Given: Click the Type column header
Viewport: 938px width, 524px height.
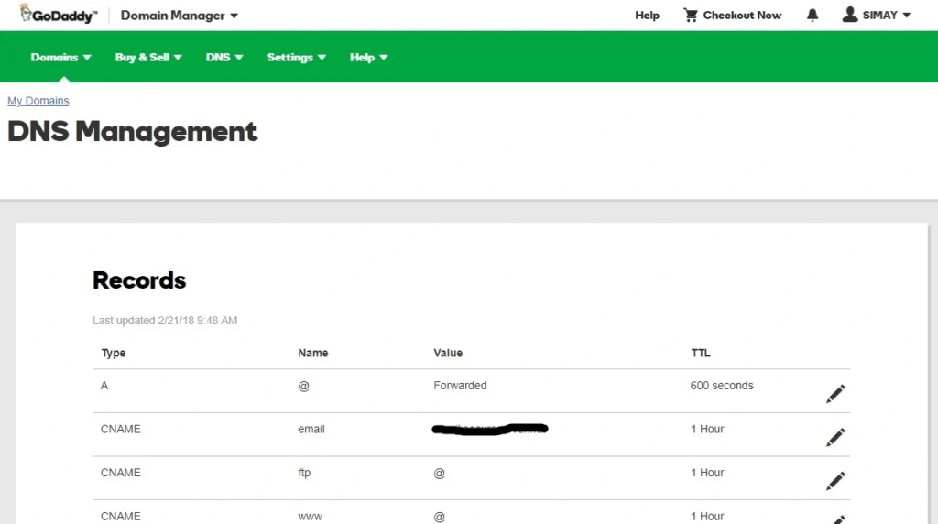Looking at the screenshot, I should 114,353.
